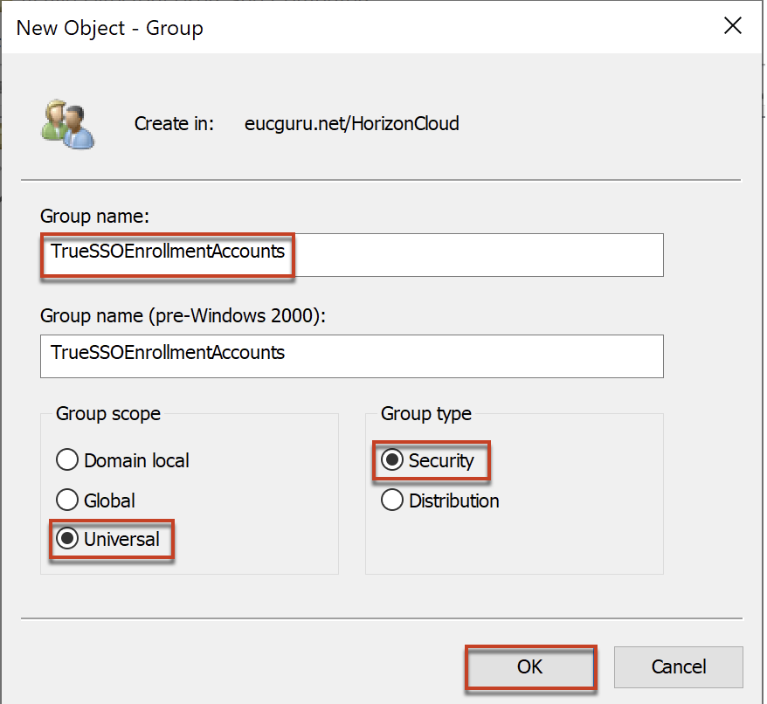The width and height of the screenshot is (767, 704).
Task: Select the Domain local scope option
Action: [x=67, y=460]
